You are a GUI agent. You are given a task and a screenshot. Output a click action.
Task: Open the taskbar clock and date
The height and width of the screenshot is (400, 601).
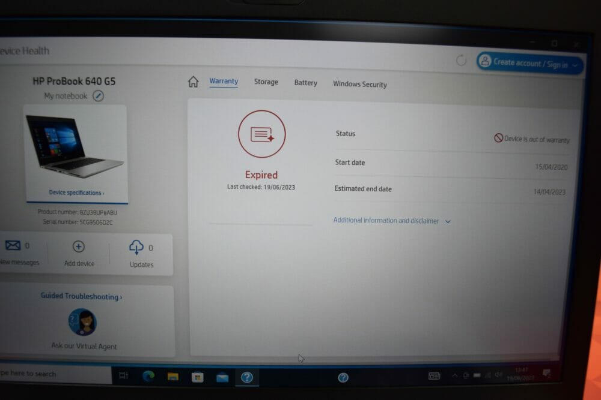click(520, 374)
